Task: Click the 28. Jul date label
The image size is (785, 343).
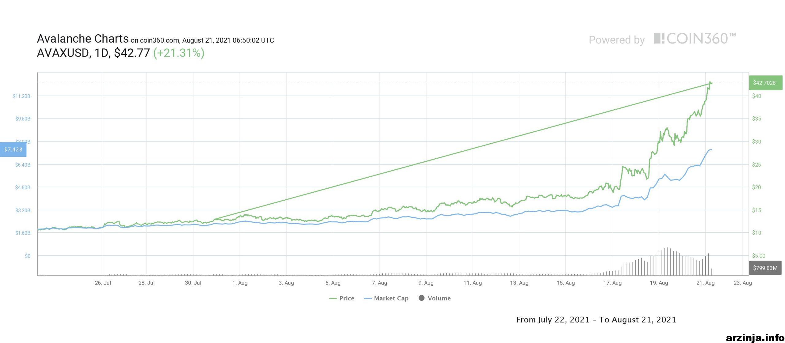Action: [x=147, y=283]
